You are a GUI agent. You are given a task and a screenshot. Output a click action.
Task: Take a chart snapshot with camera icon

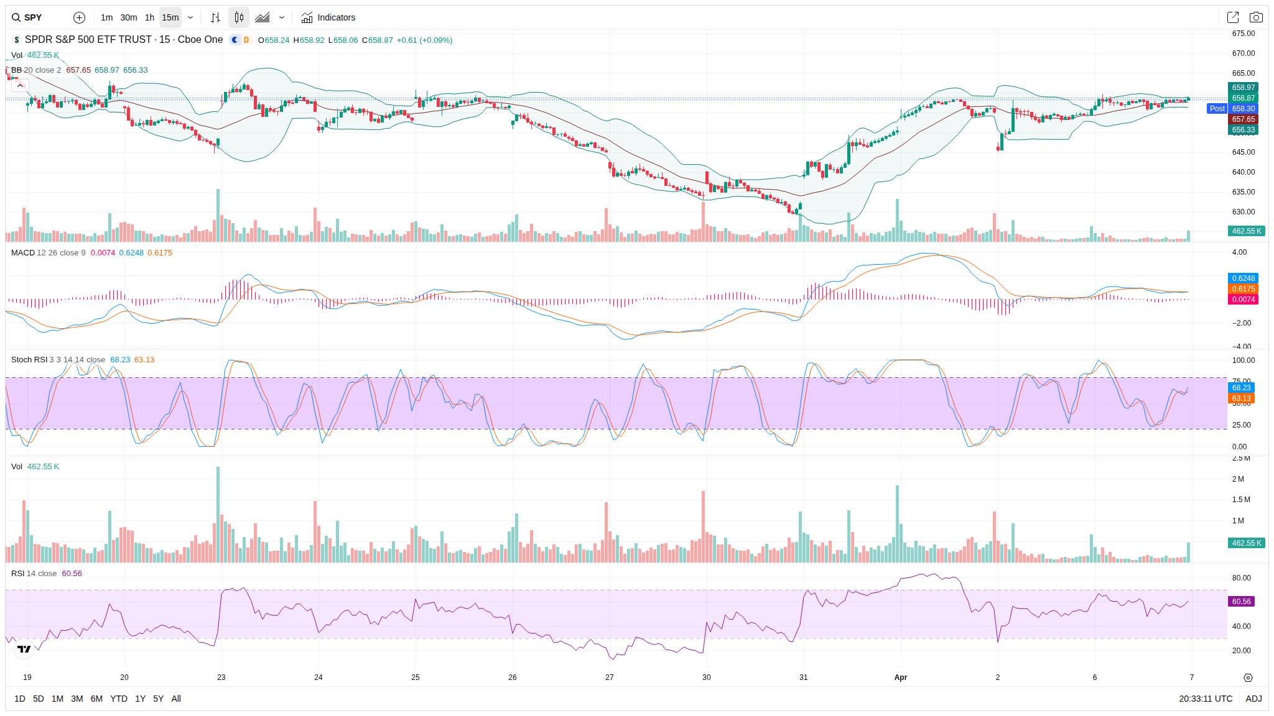tap(1256, 17)
